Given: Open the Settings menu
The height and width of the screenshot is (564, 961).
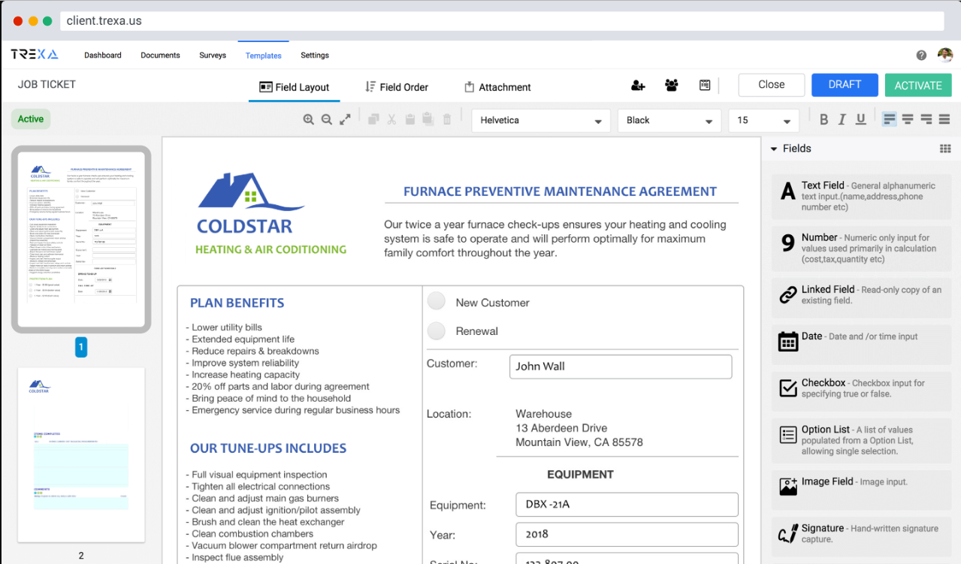Looking at the screenshot, I should tap(315, 55).
